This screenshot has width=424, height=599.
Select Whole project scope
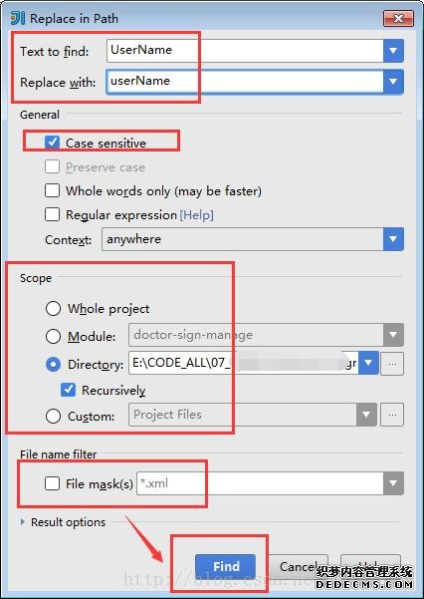pyautogui.click(x=53, y=308)
